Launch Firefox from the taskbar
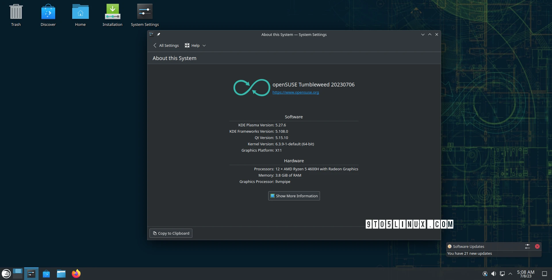Viewport: 552px width, 280px height. point(76,273)
